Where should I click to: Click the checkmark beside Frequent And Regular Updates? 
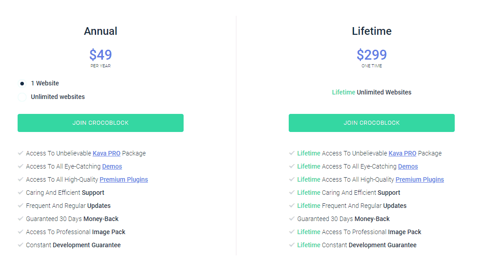(x=20, y=206)
